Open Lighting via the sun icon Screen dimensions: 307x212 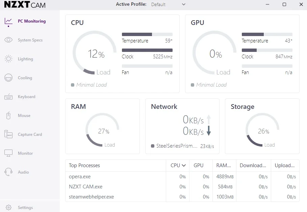[8, 59]
